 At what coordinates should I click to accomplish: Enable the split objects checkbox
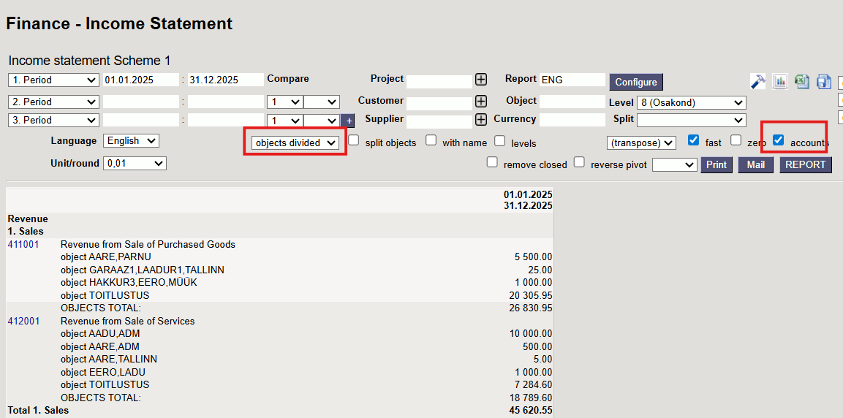pyautogui.click(x=354, y=140)
